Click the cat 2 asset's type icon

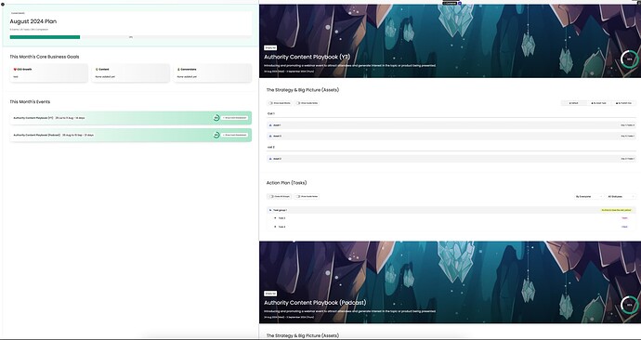coord(270,159)
